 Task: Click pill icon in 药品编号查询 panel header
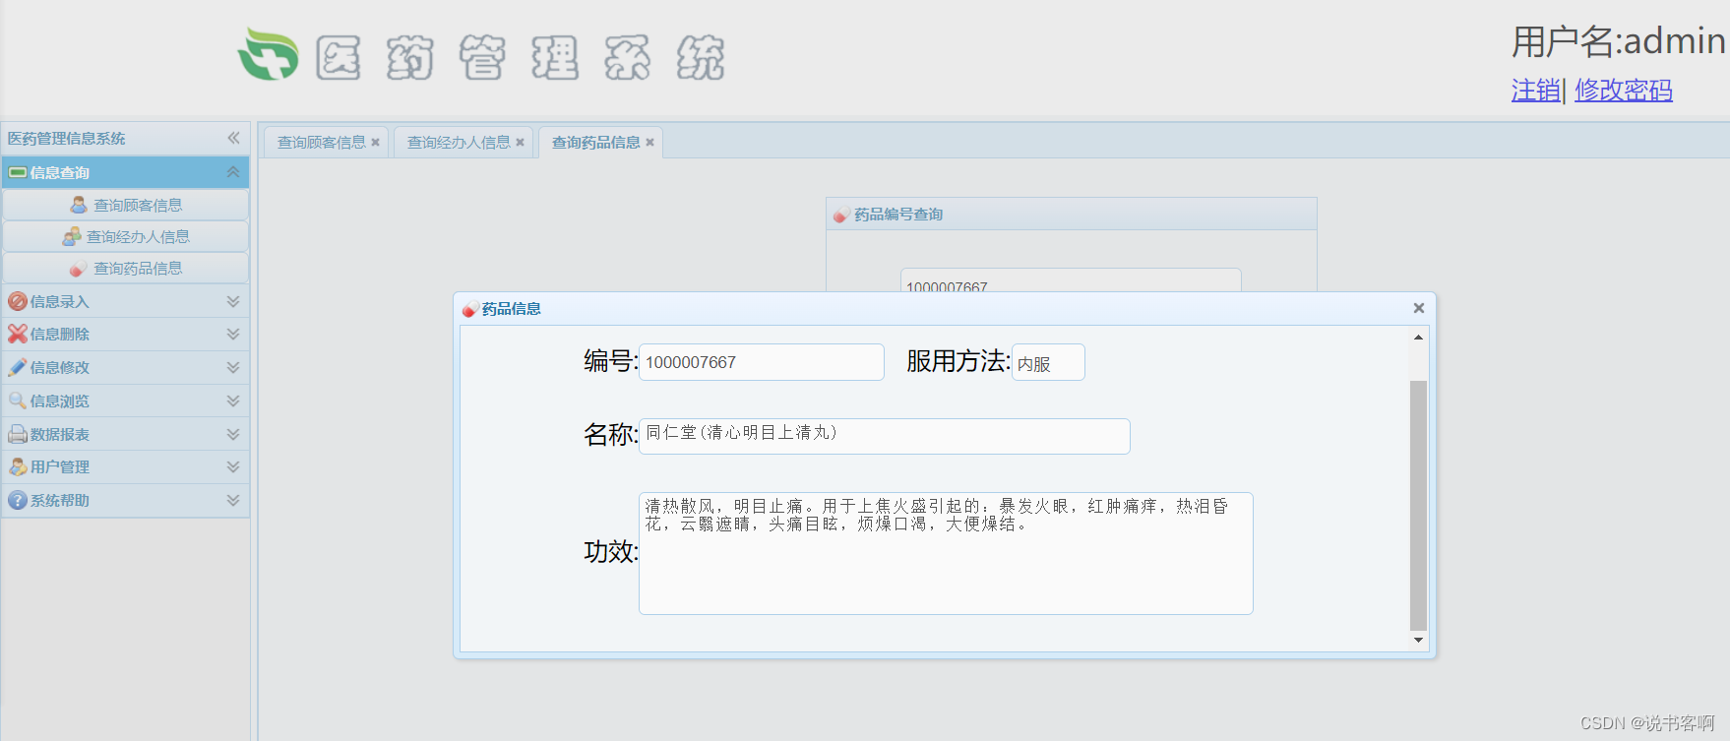click(841, 215)
